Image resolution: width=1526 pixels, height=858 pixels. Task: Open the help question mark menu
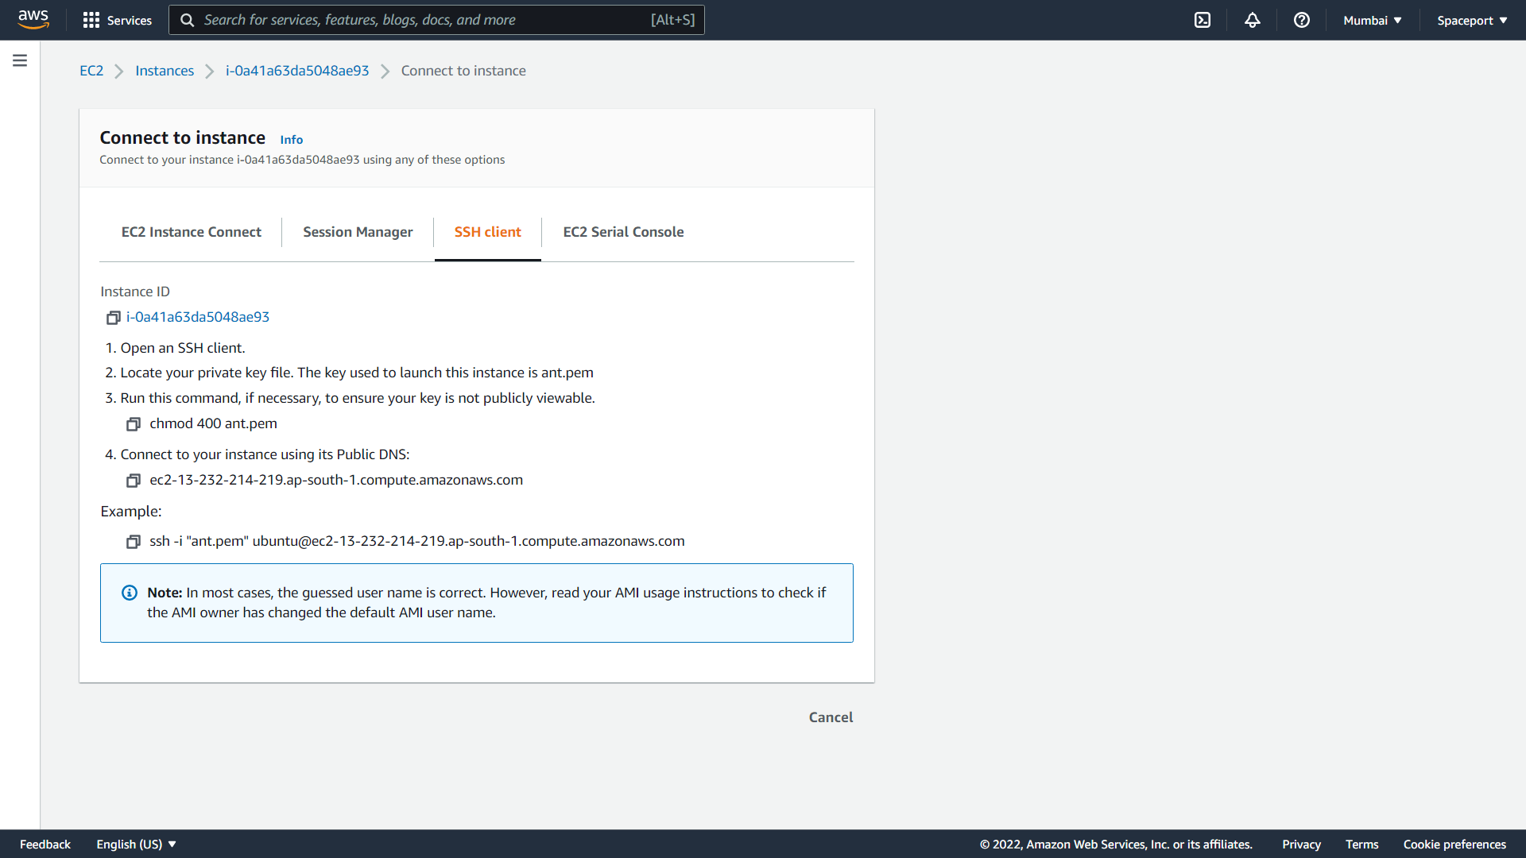coord(1302,20)
